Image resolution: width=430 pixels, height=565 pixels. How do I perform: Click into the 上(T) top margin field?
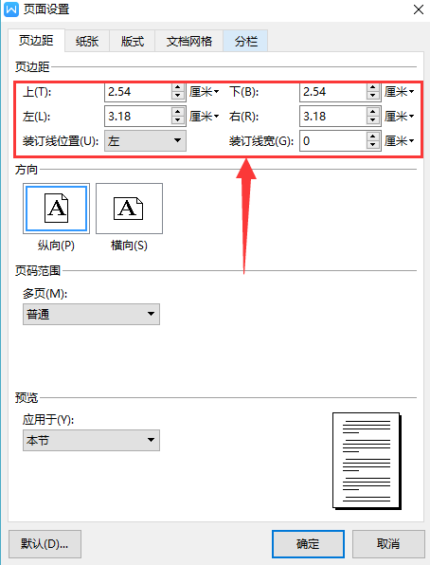click(x=138, y=92)
